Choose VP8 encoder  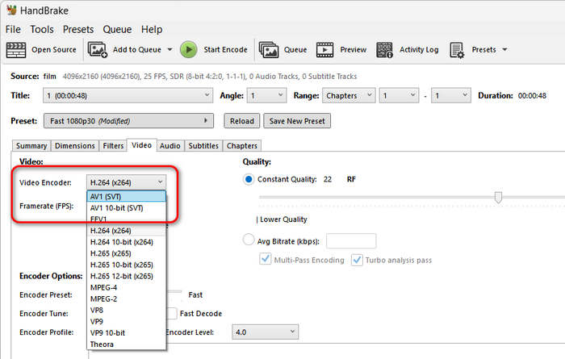click(x=126, y=310)
